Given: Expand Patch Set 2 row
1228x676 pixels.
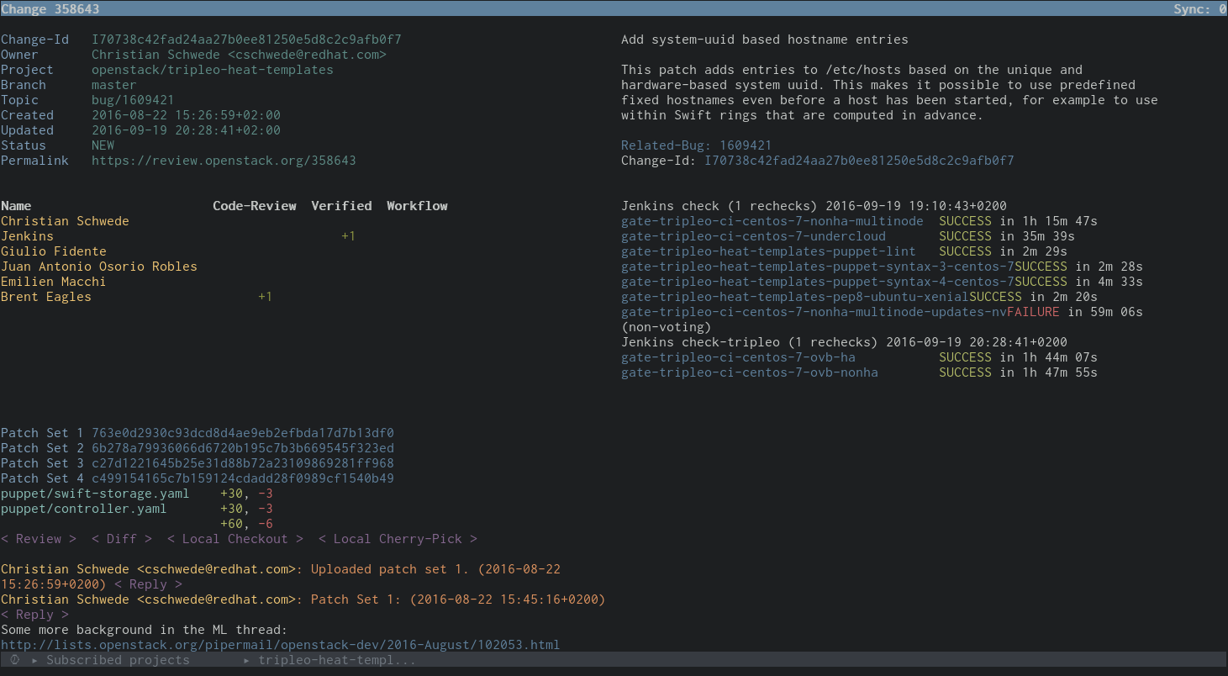Looking at the screenshot, I should 198,448.
